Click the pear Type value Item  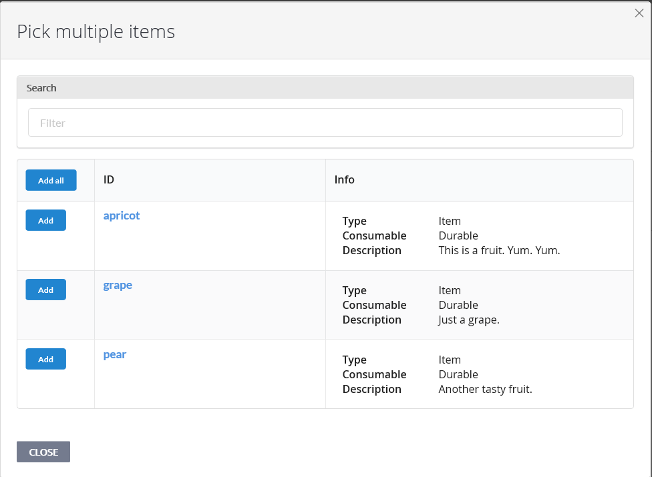[x=450, y=360]
